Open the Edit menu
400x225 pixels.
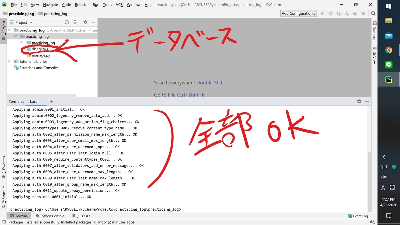click(24, 5)
